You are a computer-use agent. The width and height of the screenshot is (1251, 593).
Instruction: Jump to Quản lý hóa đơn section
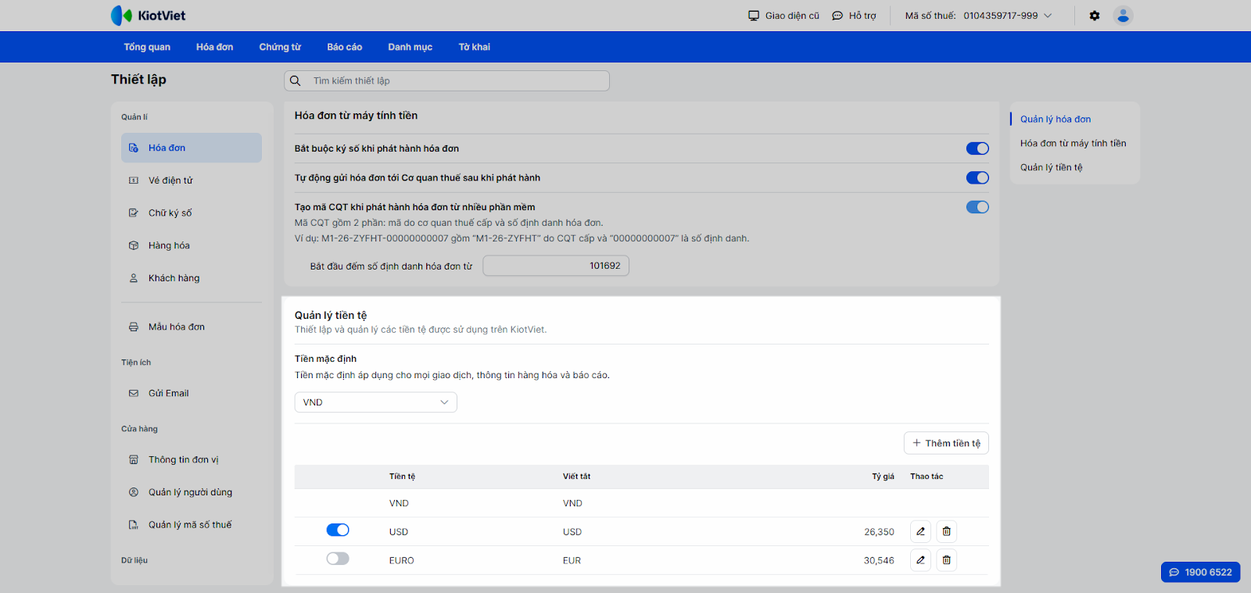(1056, 120)
